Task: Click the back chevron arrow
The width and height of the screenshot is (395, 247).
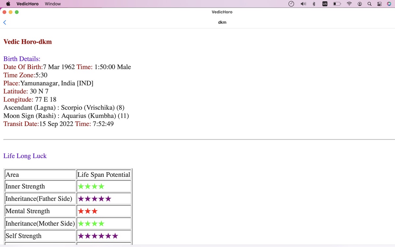Action: 5,22
